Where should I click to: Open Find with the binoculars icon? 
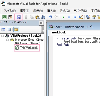click(43, 17)
